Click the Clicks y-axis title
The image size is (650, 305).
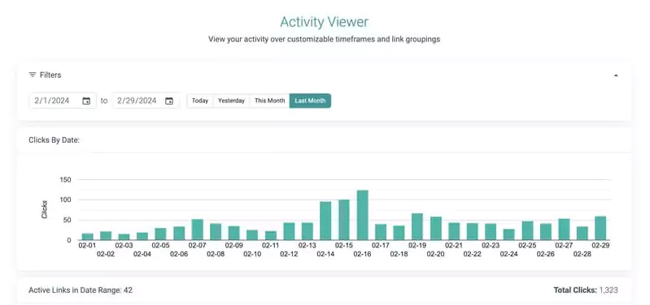tap(45, 209)
